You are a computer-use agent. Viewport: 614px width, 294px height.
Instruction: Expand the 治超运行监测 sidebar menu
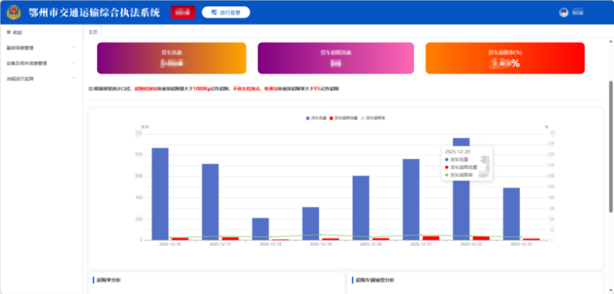tap(40, 78)
